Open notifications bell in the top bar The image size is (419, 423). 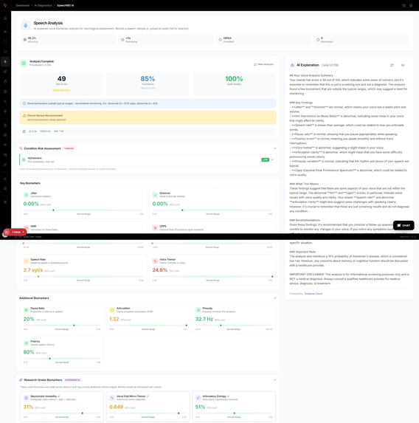(x=411, y=5)
